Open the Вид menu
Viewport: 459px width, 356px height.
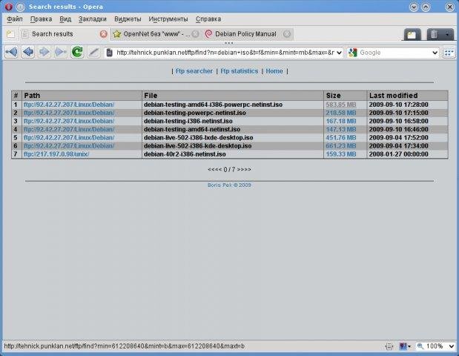65,19
